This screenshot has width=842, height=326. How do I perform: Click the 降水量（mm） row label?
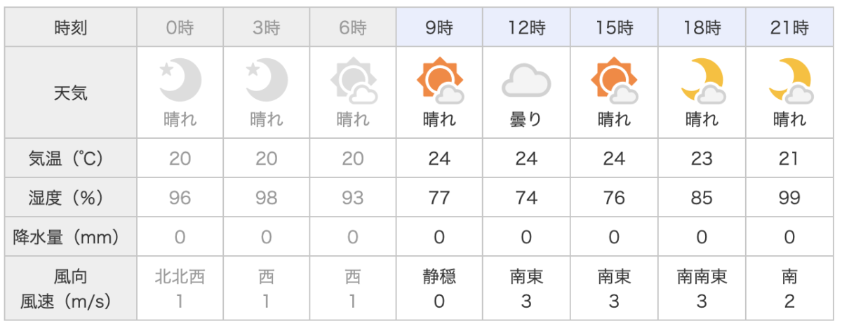[71, 237]
